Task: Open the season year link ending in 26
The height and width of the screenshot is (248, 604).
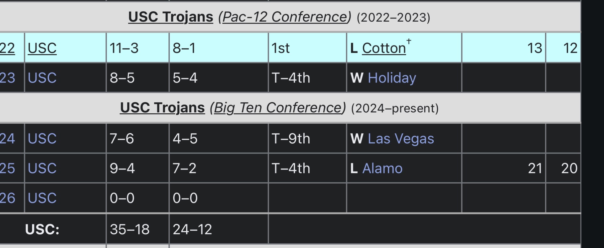Action: coord(7,198)
